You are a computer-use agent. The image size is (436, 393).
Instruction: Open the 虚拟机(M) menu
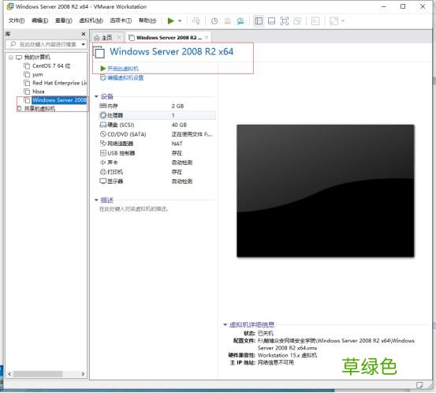(x=91, y=21)
